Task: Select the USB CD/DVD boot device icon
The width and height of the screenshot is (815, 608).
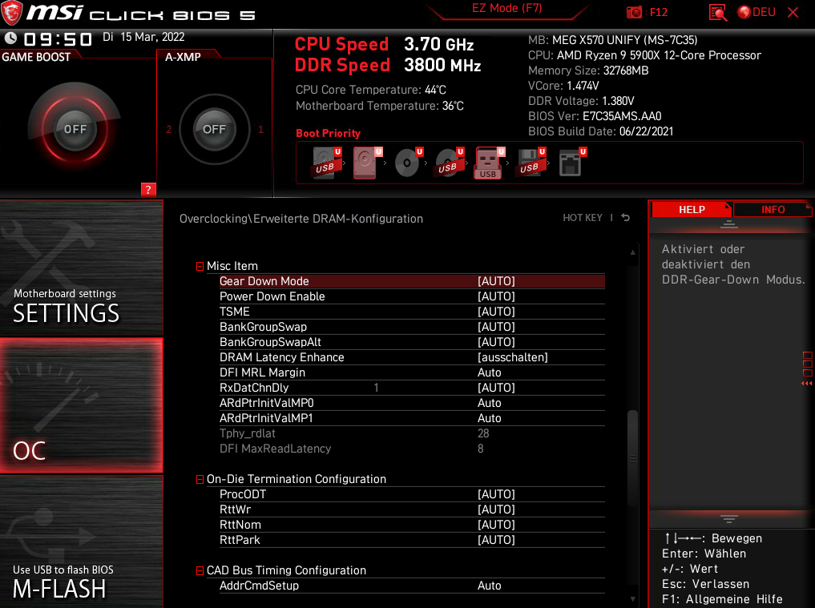Action: pyautogui.click(x=449, y=163)
